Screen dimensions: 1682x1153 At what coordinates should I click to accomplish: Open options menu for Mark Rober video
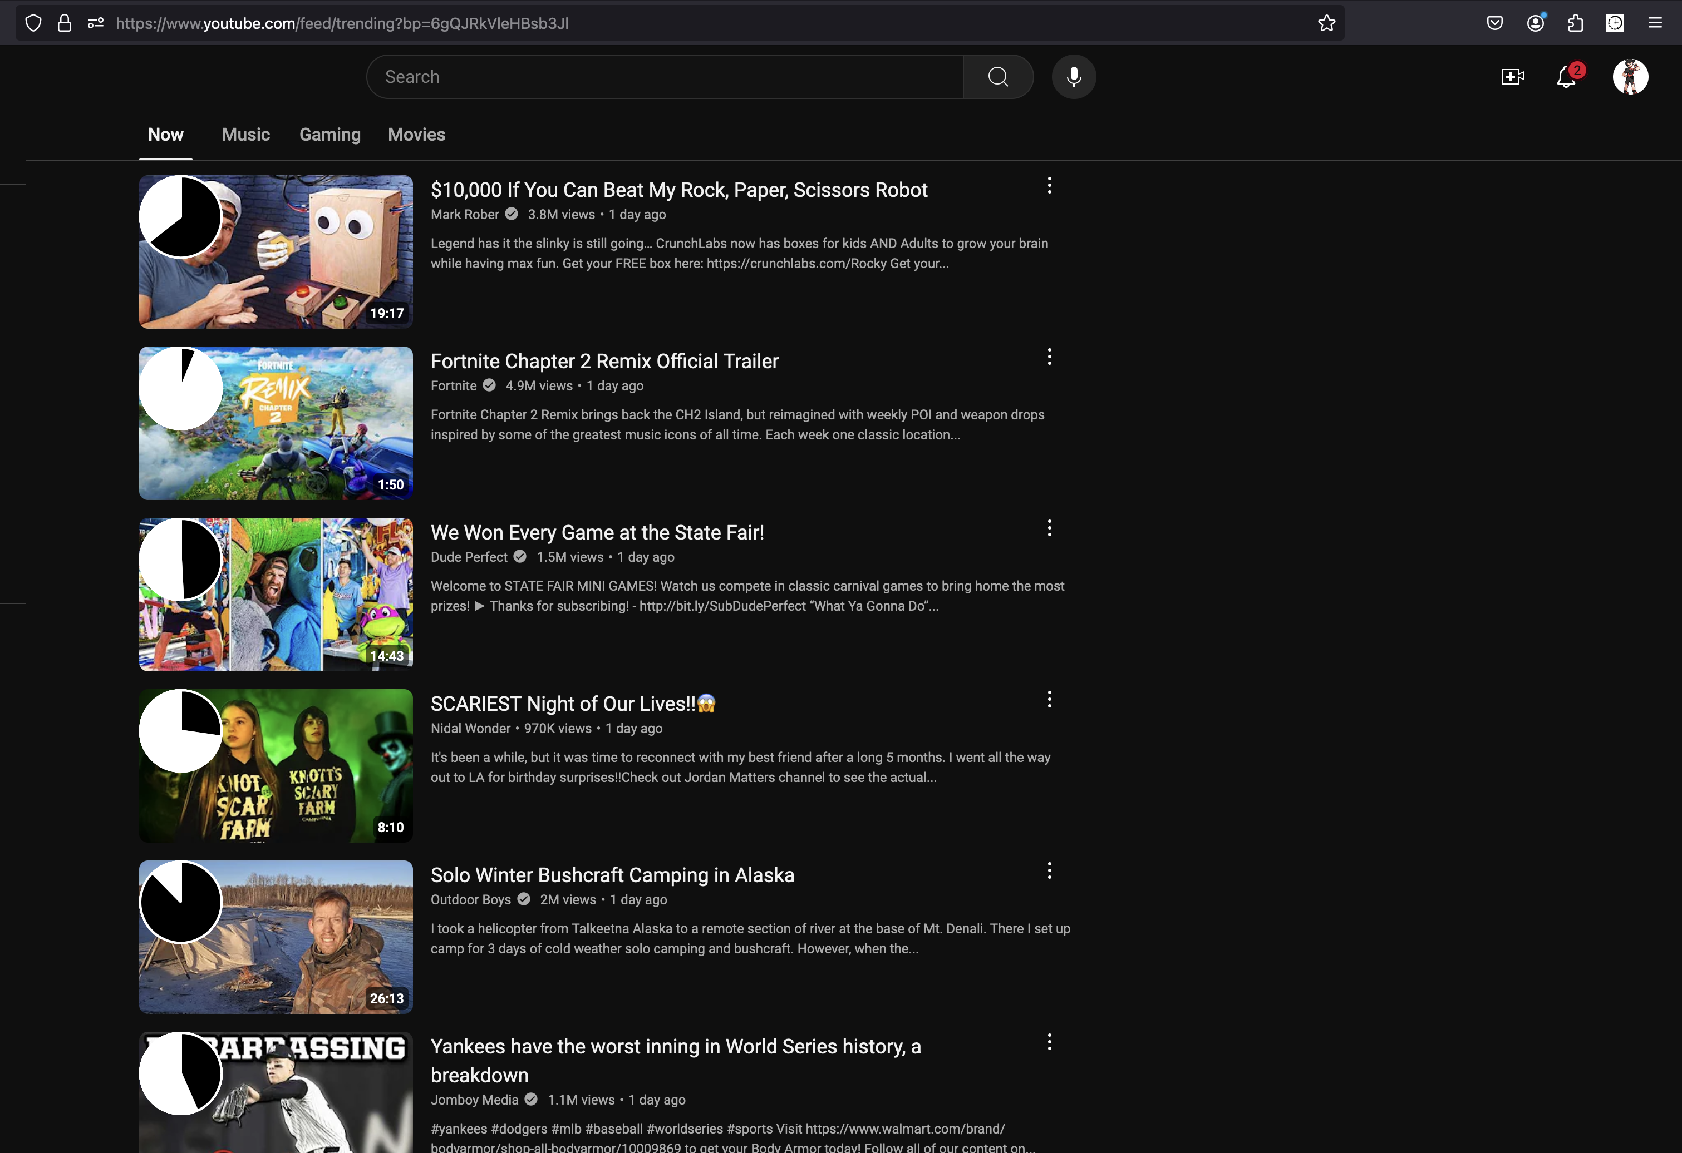tap(1049, 186)
